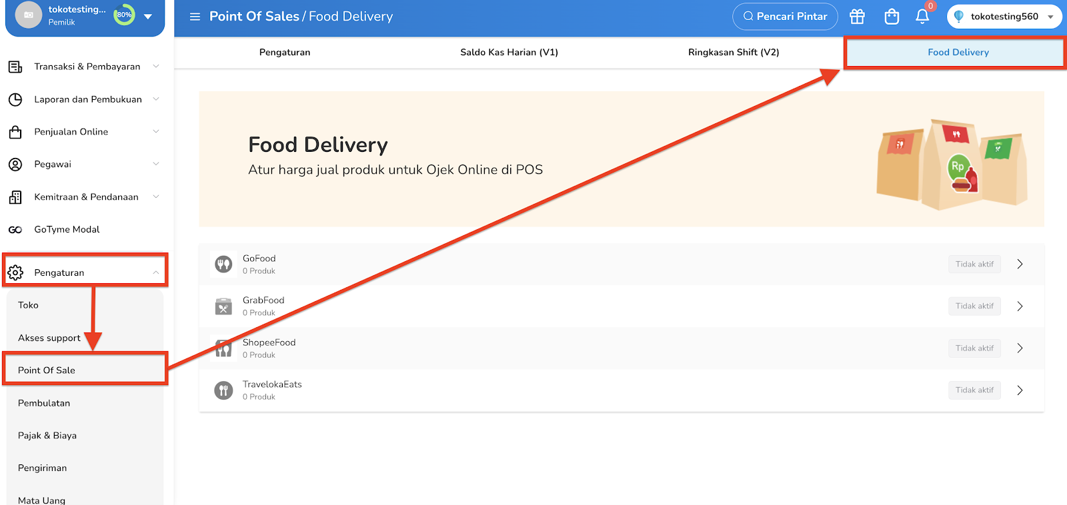Click the Pegawai person icon
The image size is (1067, 505).
coord(15,164)
